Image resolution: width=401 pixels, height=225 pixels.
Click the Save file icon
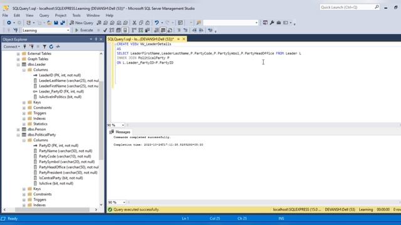click(56, 22)
